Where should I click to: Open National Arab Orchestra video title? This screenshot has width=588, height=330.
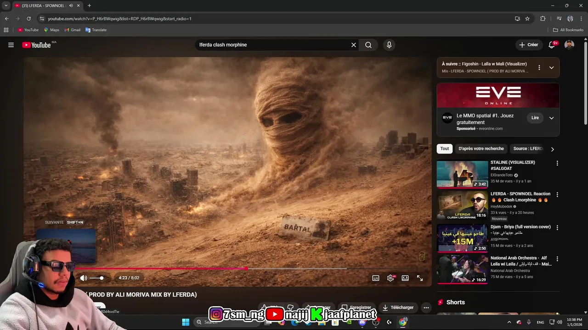[521, 261]
